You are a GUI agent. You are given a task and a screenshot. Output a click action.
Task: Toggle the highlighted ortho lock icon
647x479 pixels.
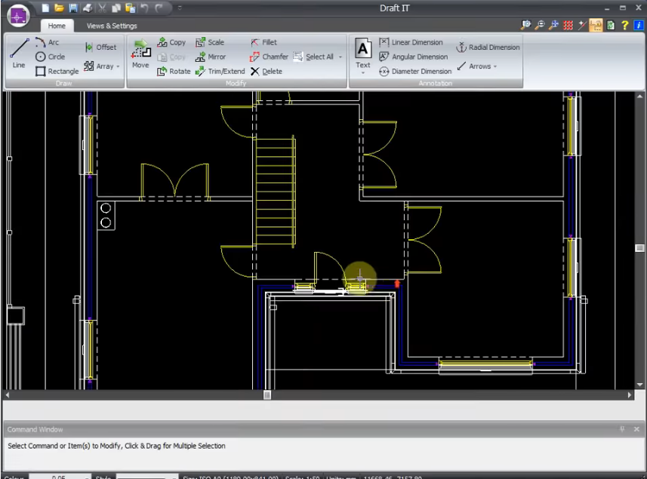point(596,26)
